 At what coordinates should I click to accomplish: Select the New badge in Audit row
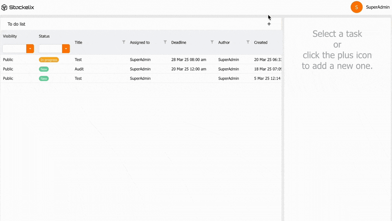(44, 69)
